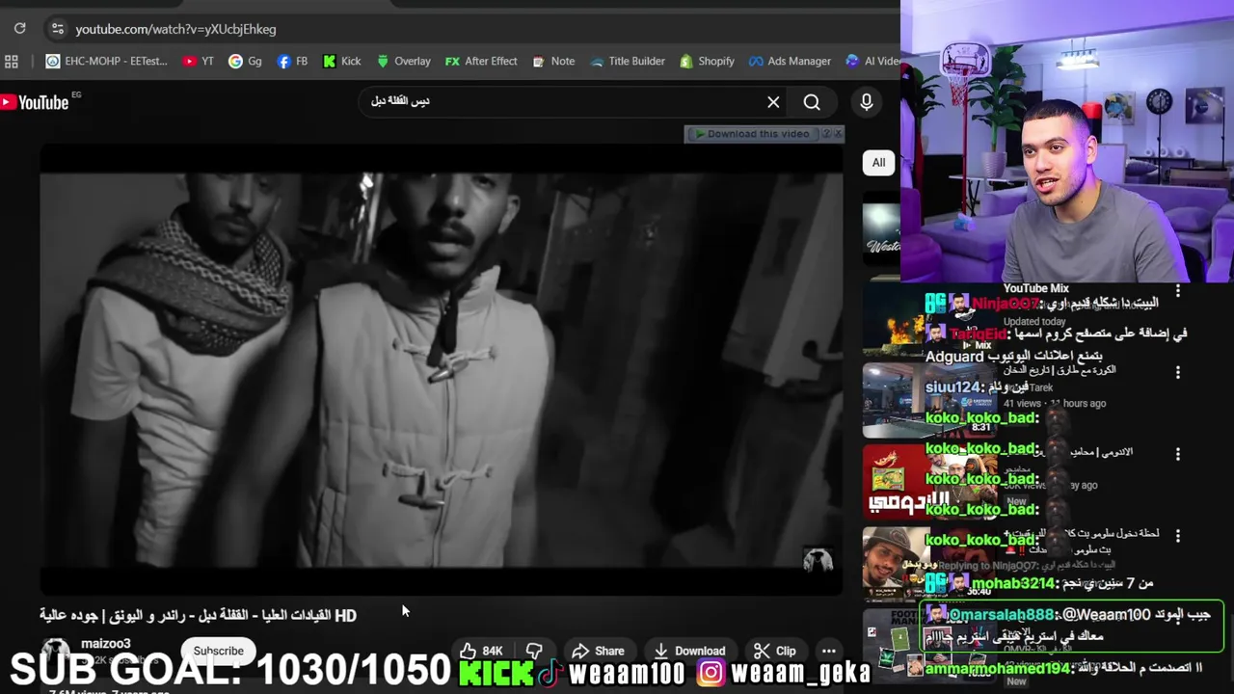Screen dimensions: 1234x694
Task: Like the video with thumbs up 84K
Action: coord(481,651)
